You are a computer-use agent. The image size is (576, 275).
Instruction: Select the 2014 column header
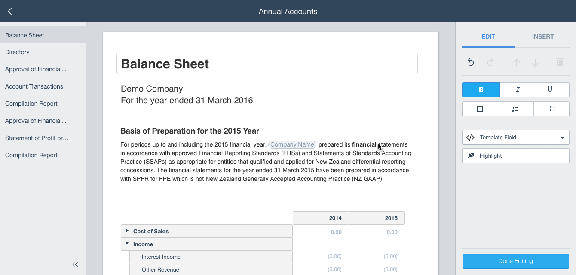point(321,218)
